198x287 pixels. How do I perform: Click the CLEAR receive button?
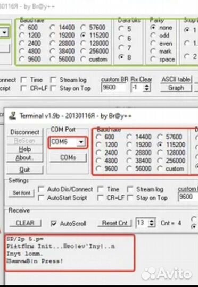click(25, 223)
